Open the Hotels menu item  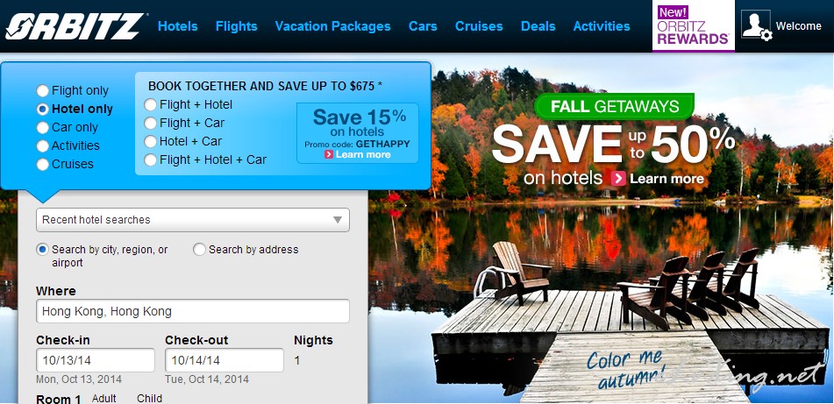178,26
